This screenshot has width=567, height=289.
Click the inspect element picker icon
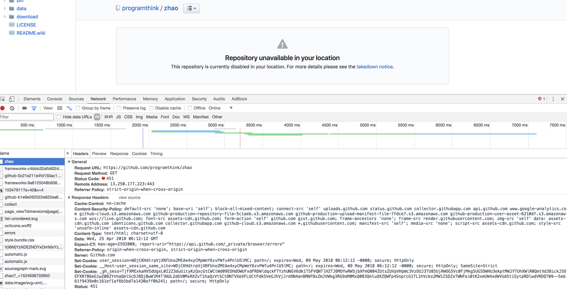[x=2, y=99]
